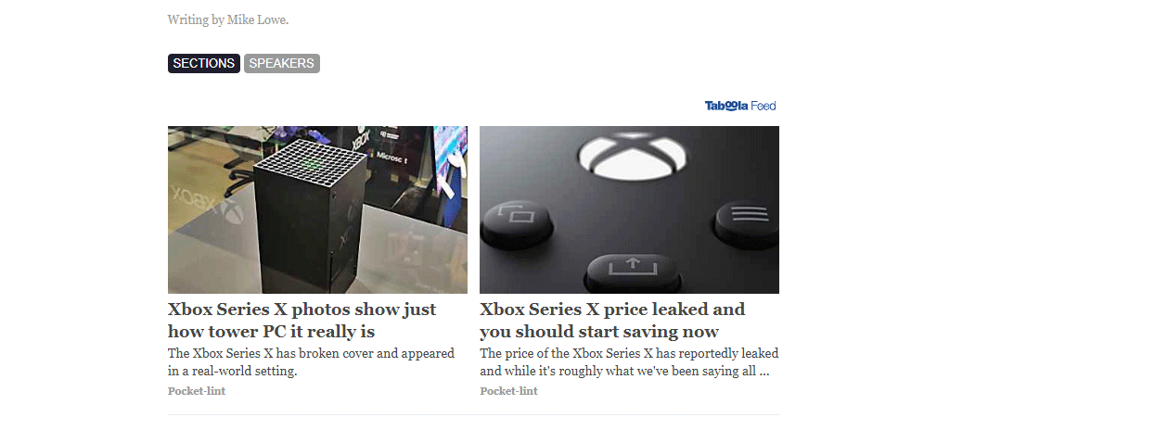
Task: Click the view button icon on the controller
Action: (517, 219)
